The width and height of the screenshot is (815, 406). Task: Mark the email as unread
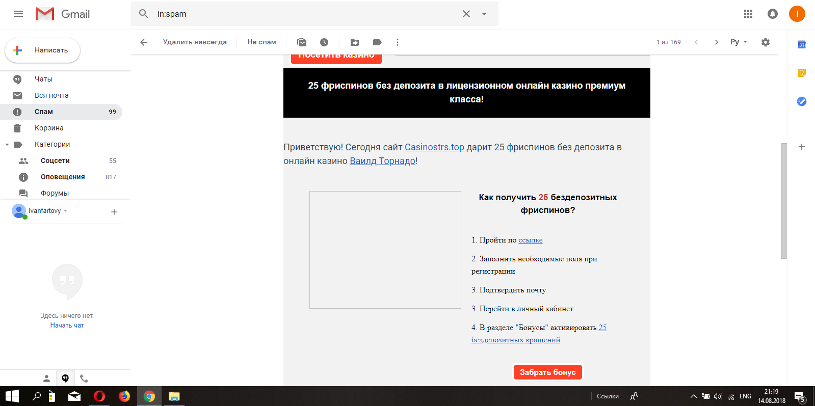(302, 42)
